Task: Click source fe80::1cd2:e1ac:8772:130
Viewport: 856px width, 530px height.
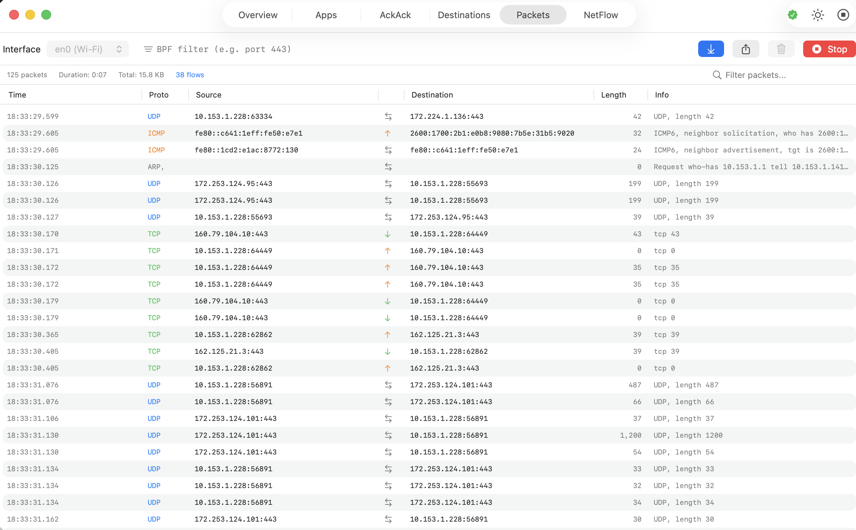Action: 246,150
